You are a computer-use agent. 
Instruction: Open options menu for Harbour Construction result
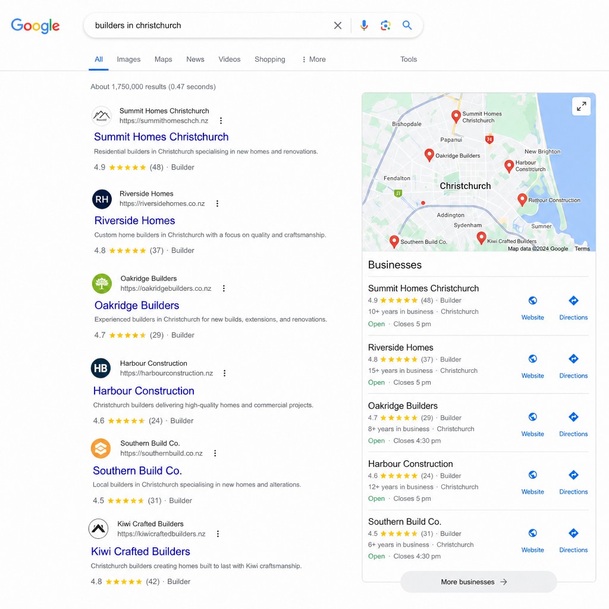(224, 373)
